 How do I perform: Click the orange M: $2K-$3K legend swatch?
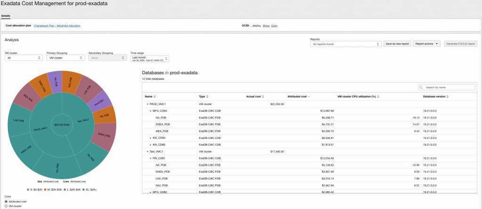coord(45,190)
